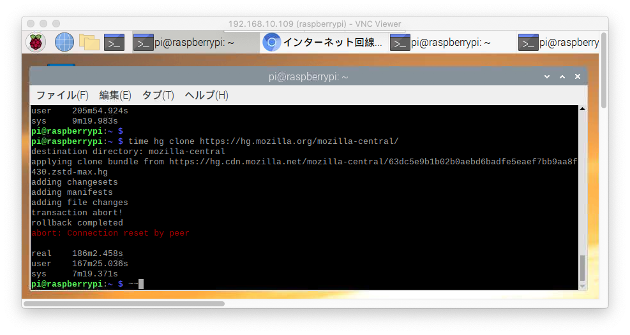Screen dimensions: 630x335
Task: Click the terminal scrollbar down arrow
Action: pos(581,286)
